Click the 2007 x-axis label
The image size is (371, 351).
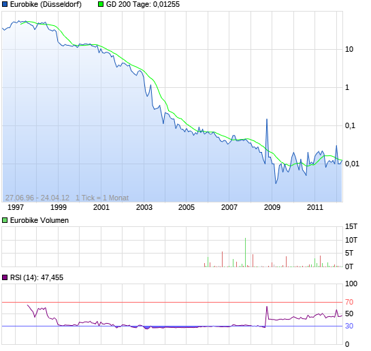[x=229, y=207]
